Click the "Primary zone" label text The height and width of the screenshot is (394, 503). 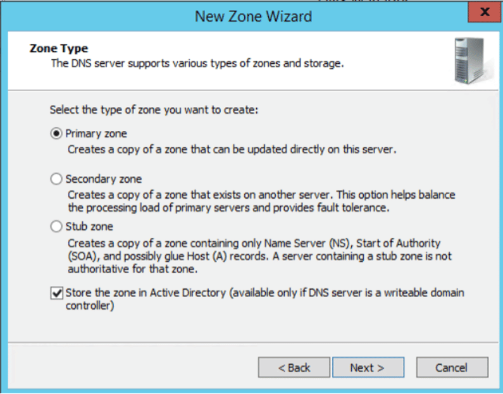96,134
